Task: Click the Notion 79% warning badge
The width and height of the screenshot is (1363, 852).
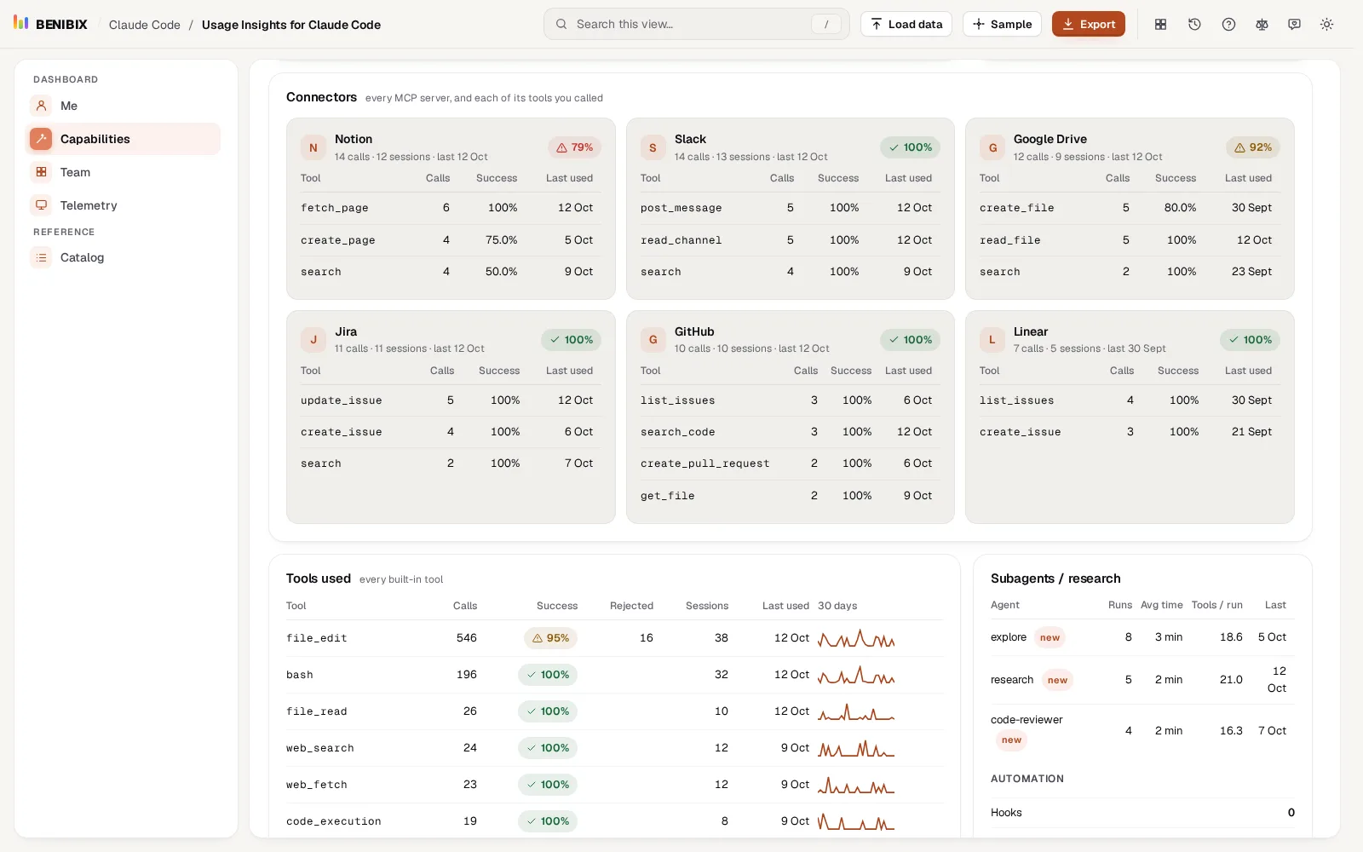Action: pyautogui.click(x=575, y=147)
